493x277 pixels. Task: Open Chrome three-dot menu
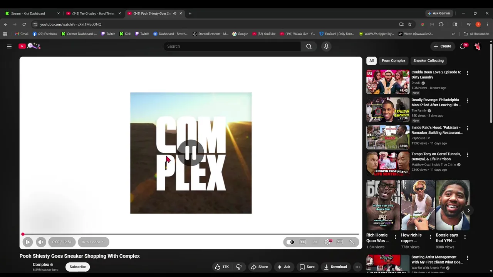pos(488,24)
